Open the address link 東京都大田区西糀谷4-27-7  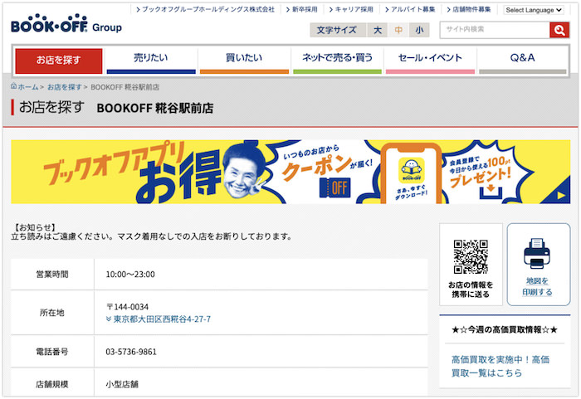click(162, 319)
